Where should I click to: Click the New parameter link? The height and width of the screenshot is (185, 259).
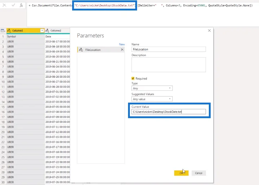point(122,44)
